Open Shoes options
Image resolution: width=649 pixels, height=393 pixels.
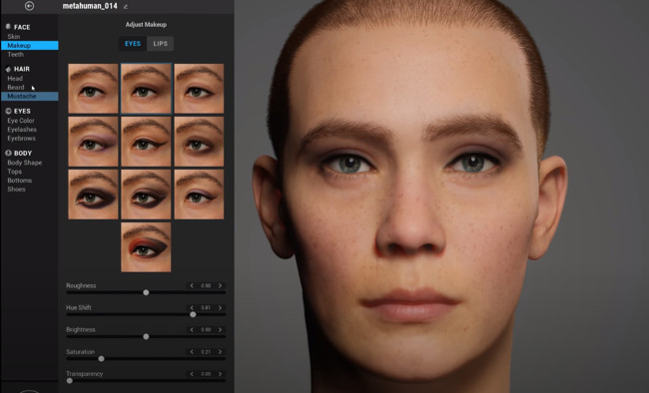tap(16, 190)
